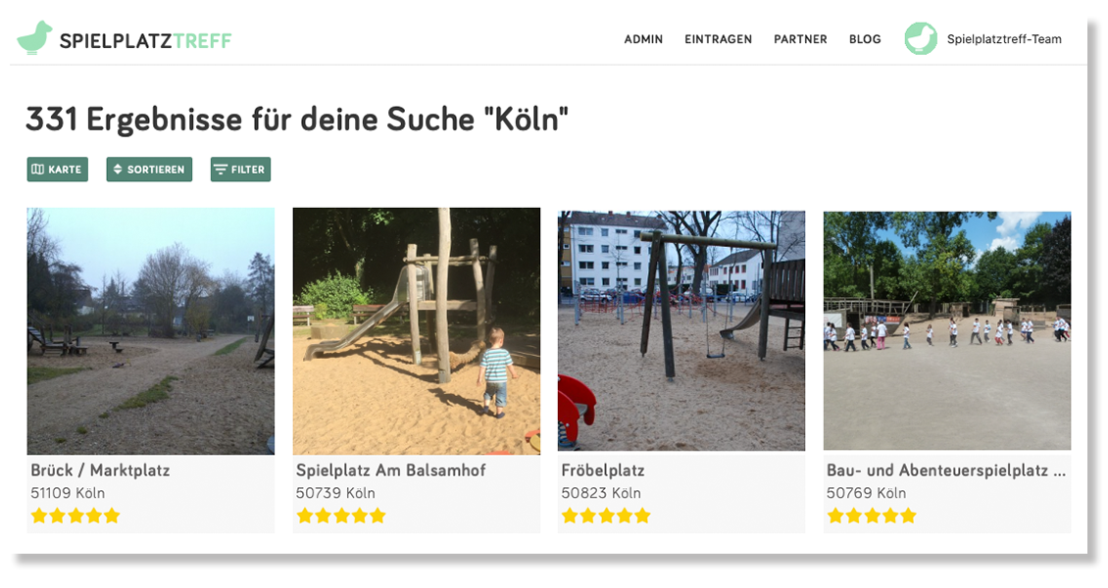This screenshot has width=1108, height=588.
Task: Open the Spielplatztreff-Team profile avatar
Action: pyautogui.click(x=921, y=39)
